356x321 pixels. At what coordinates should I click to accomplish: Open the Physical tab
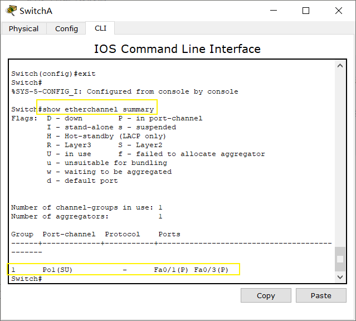click(x=23, y=29)
